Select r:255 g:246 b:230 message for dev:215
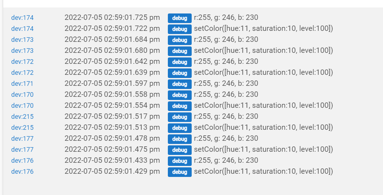383x195 pixels. [226, 116]
